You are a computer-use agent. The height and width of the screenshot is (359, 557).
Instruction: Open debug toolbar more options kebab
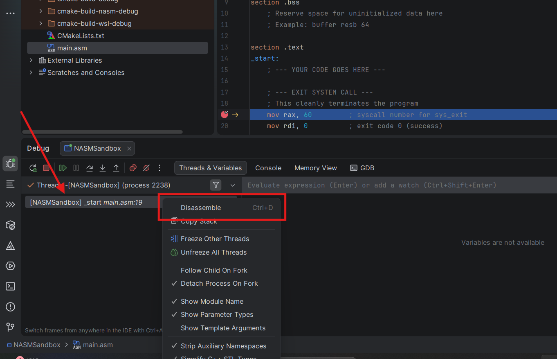pyautogui.click(x=159, y=168)
